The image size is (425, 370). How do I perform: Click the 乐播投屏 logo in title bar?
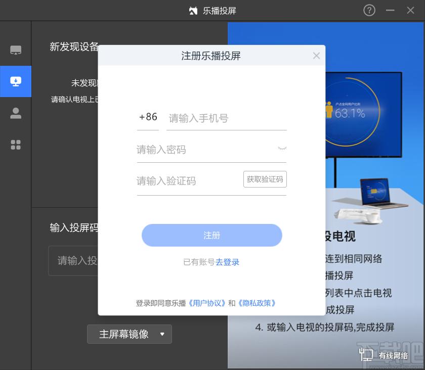[193, 11]
